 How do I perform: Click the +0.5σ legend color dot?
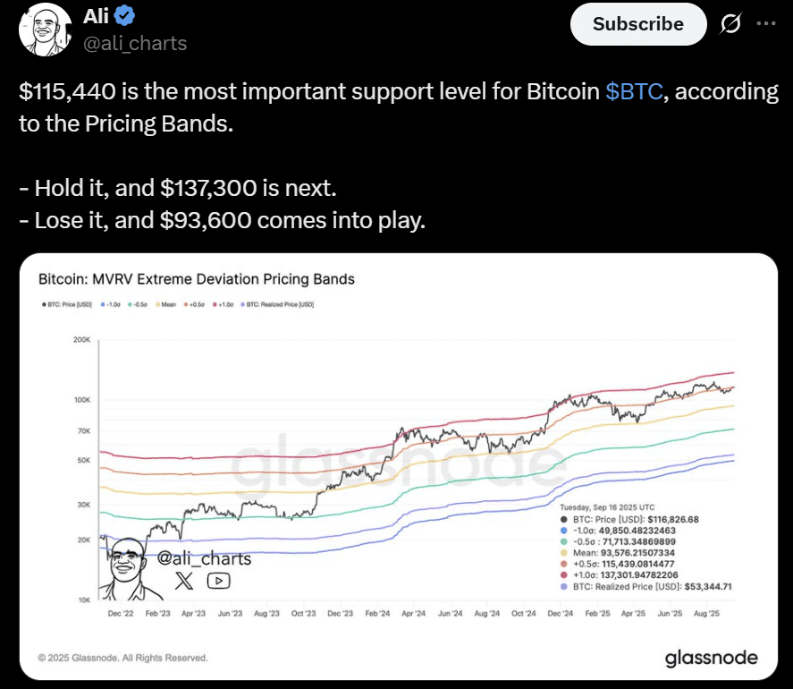[186, 304]
